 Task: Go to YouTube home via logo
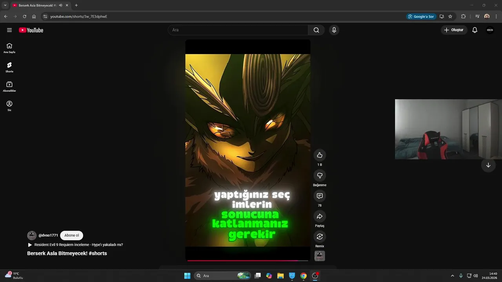tap(31, 30)
